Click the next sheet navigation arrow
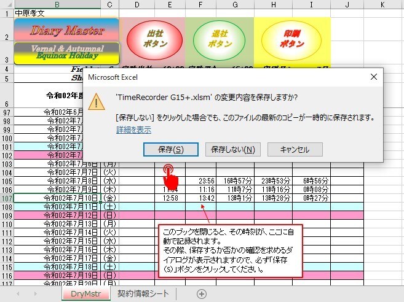The width and height of the screenshot is (404, 302). click(x=36, y=293)
